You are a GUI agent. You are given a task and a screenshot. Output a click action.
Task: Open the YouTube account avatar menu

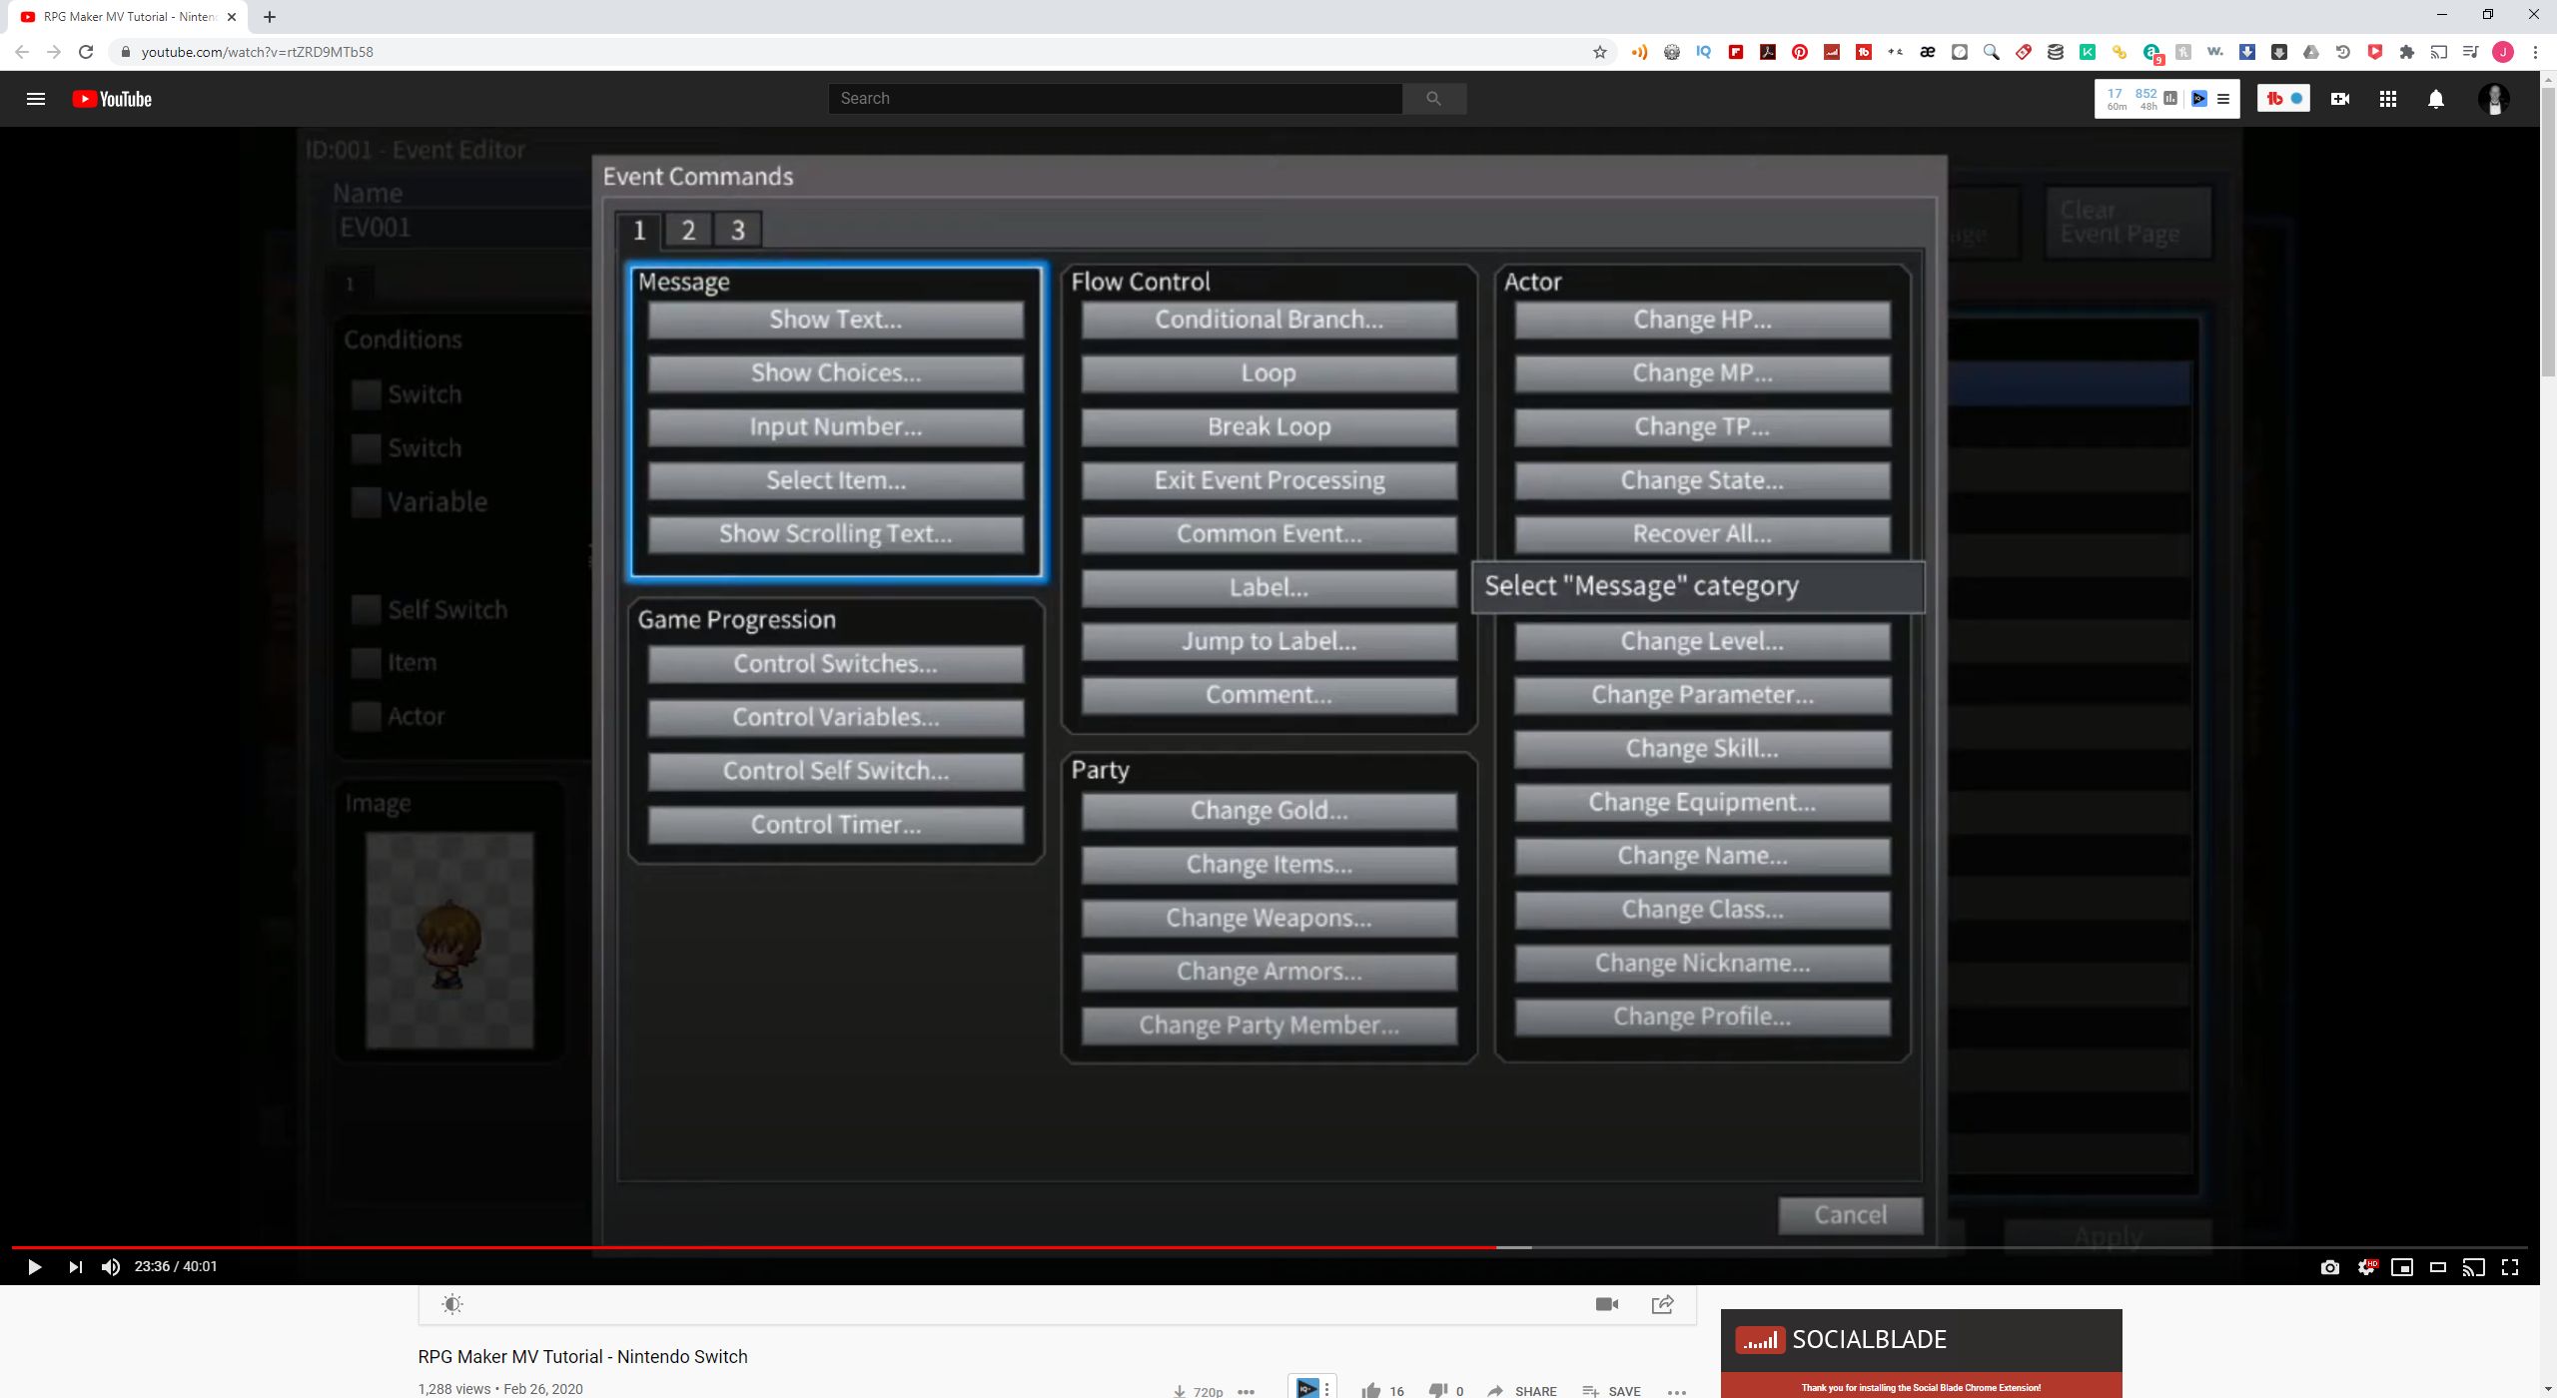(x=2494, y=99)
